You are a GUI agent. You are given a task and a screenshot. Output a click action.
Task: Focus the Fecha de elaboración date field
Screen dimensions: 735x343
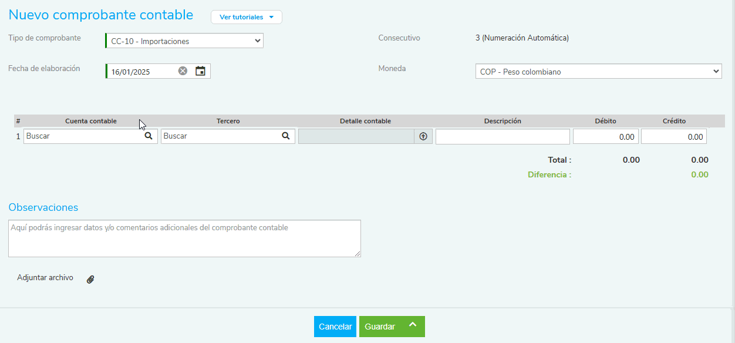142,72
